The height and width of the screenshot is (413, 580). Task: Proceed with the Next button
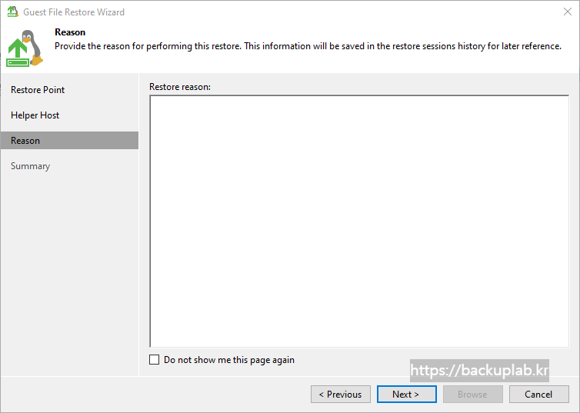(x=406, y=395)
